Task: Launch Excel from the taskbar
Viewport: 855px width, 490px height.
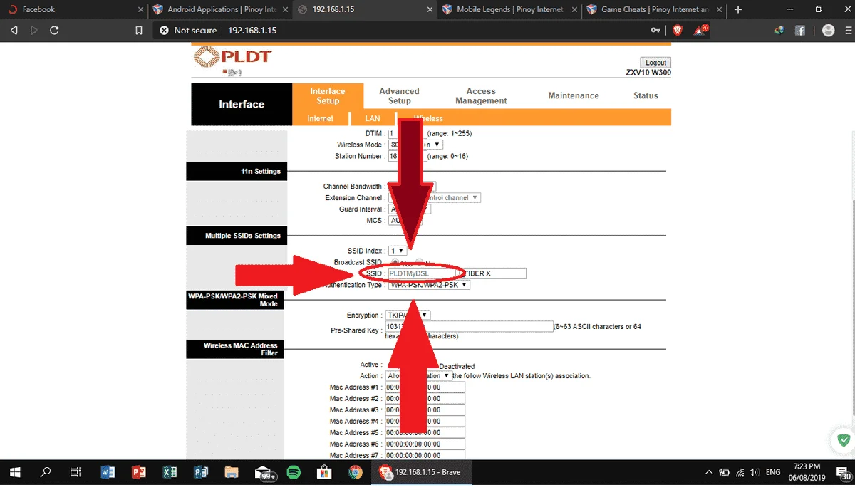Action: point(170,471)
